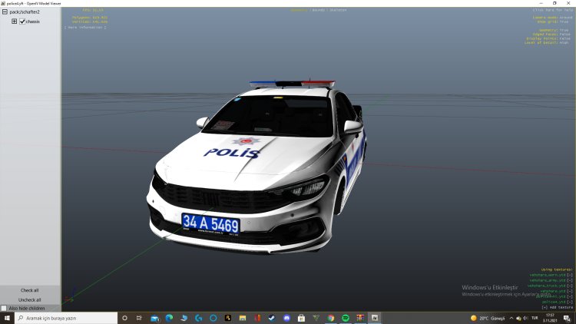Switch the Camera mode option
Screen dimensions: 576x324
tap(551, 18)
